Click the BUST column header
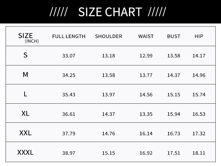 [174, 36]
